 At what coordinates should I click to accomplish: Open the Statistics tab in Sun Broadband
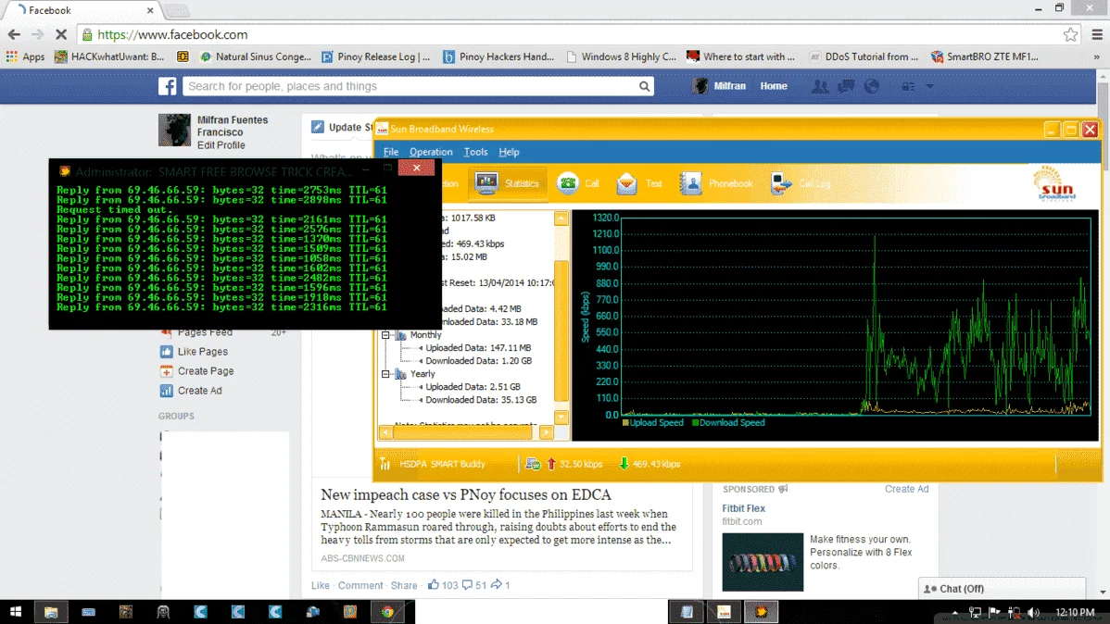(x=508, y=183)
